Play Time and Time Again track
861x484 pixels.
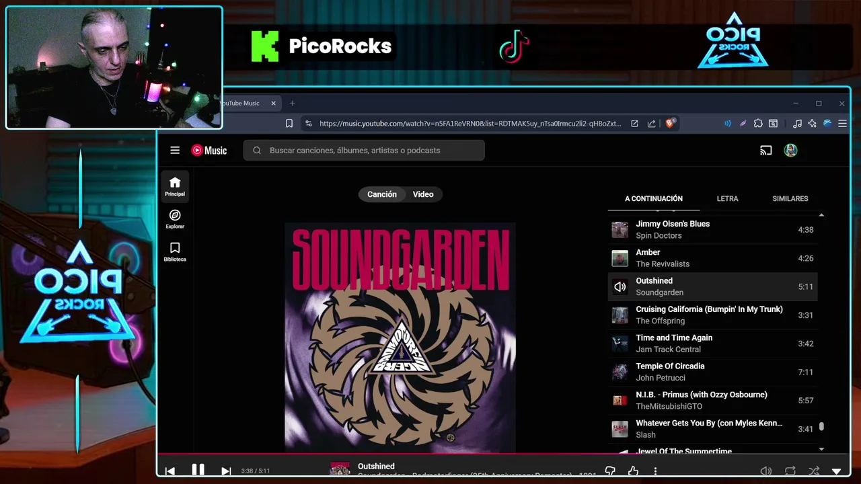(712, 344)
